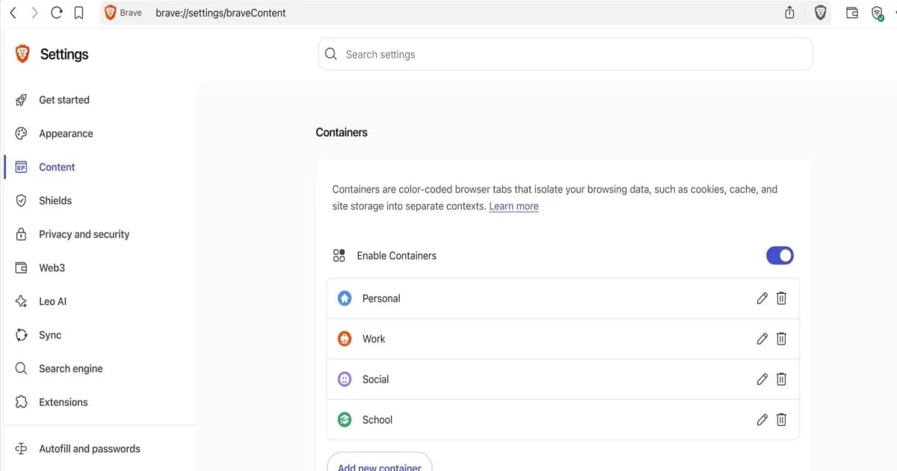Image resolution: width=897 pixels, height=471 pixels.
Task: Edit the Personal container with pencil icon
Action: [x=762, y=298]
